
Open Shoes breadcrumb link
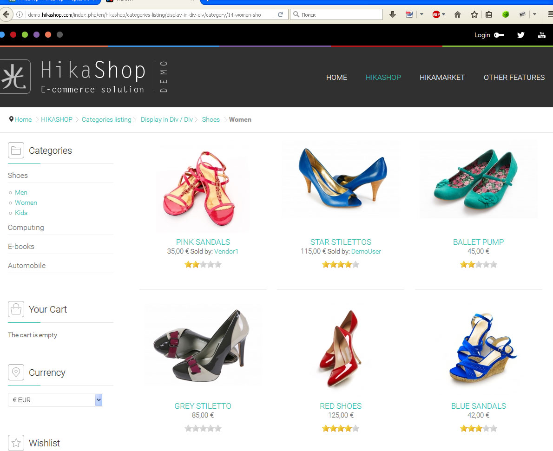point(211,119)
